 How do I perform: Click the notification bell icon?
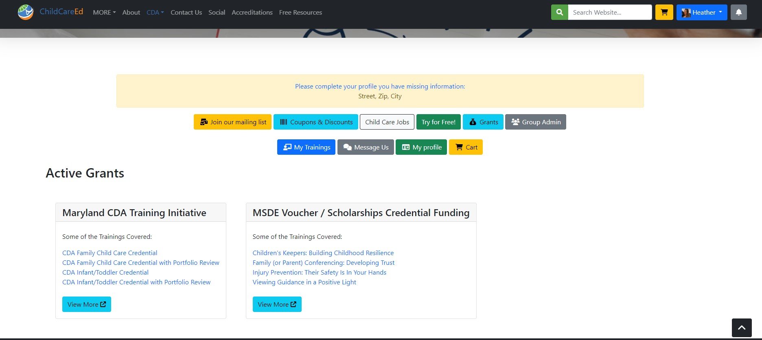738,12
